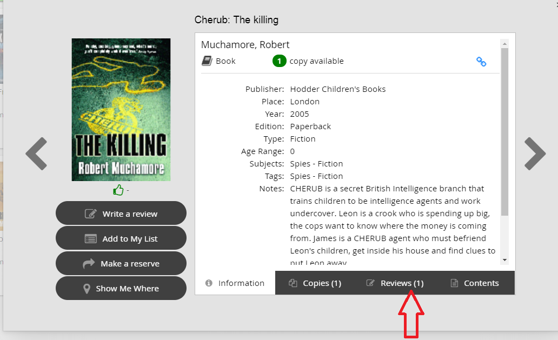Screen dimensions: 558x340
Task: Switch to the Contents tab
Action: 475,283
